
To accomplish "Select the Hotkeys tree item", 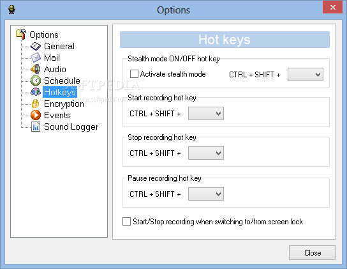I will (x=60, y=92).
